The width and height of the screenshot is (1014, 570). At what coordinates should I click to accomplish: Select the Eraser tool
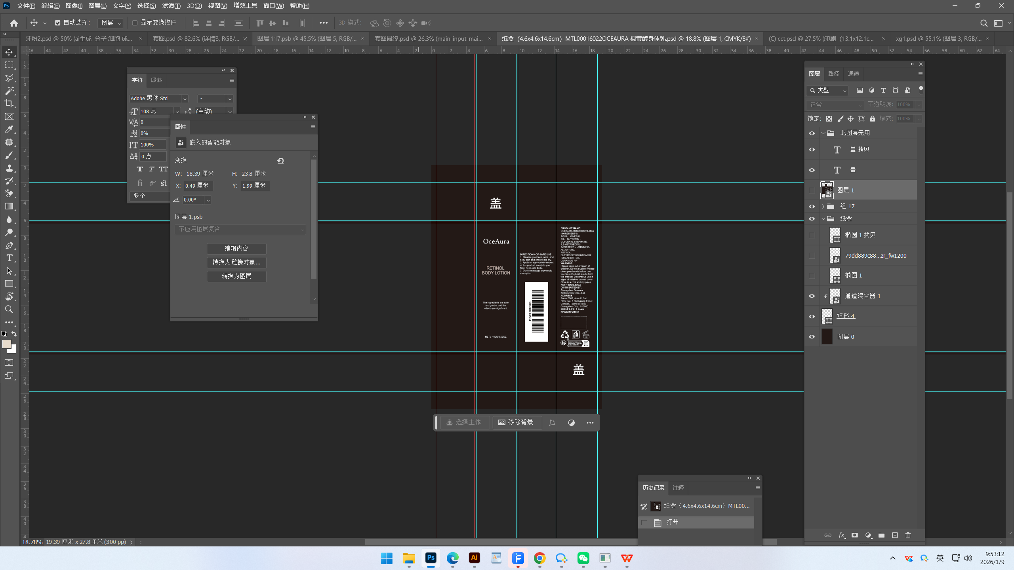[x=9, y=194]
